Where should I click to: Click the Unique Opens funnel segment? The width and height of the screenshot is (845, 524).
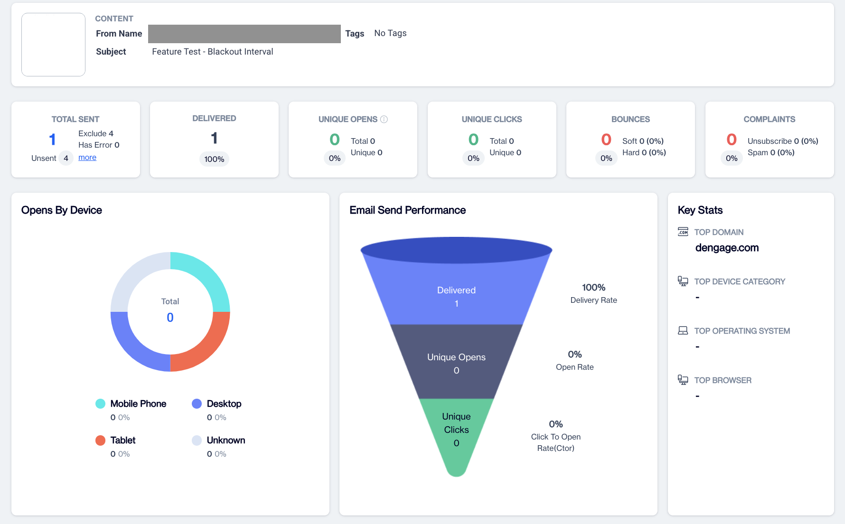pos(456,363)
